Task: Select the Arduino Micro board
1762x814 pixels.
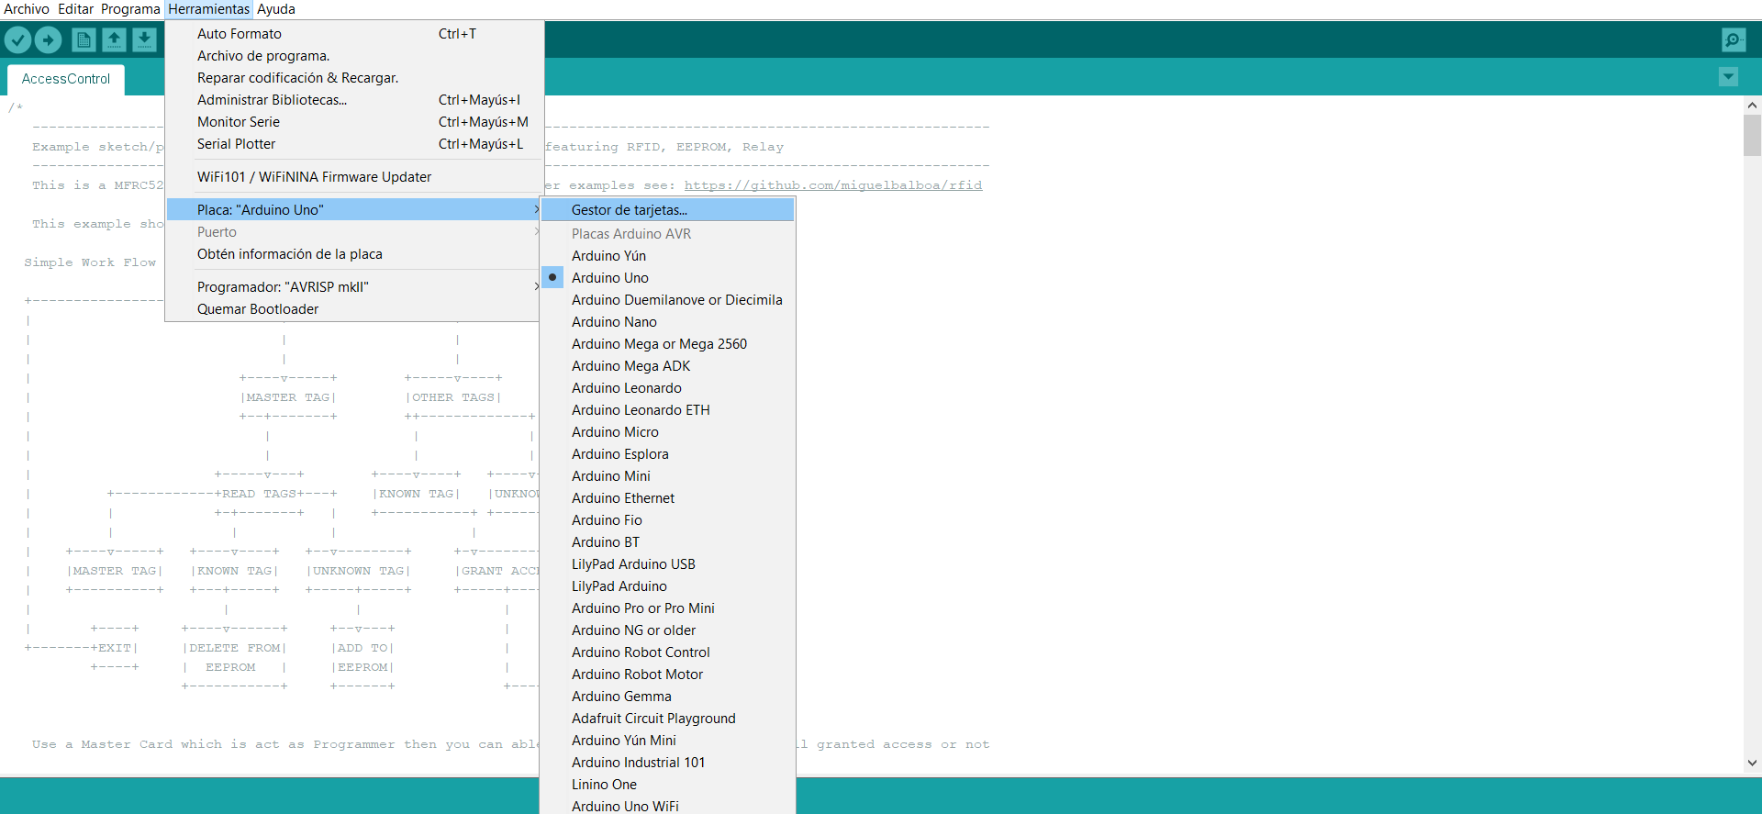Action: click(667, 432)
